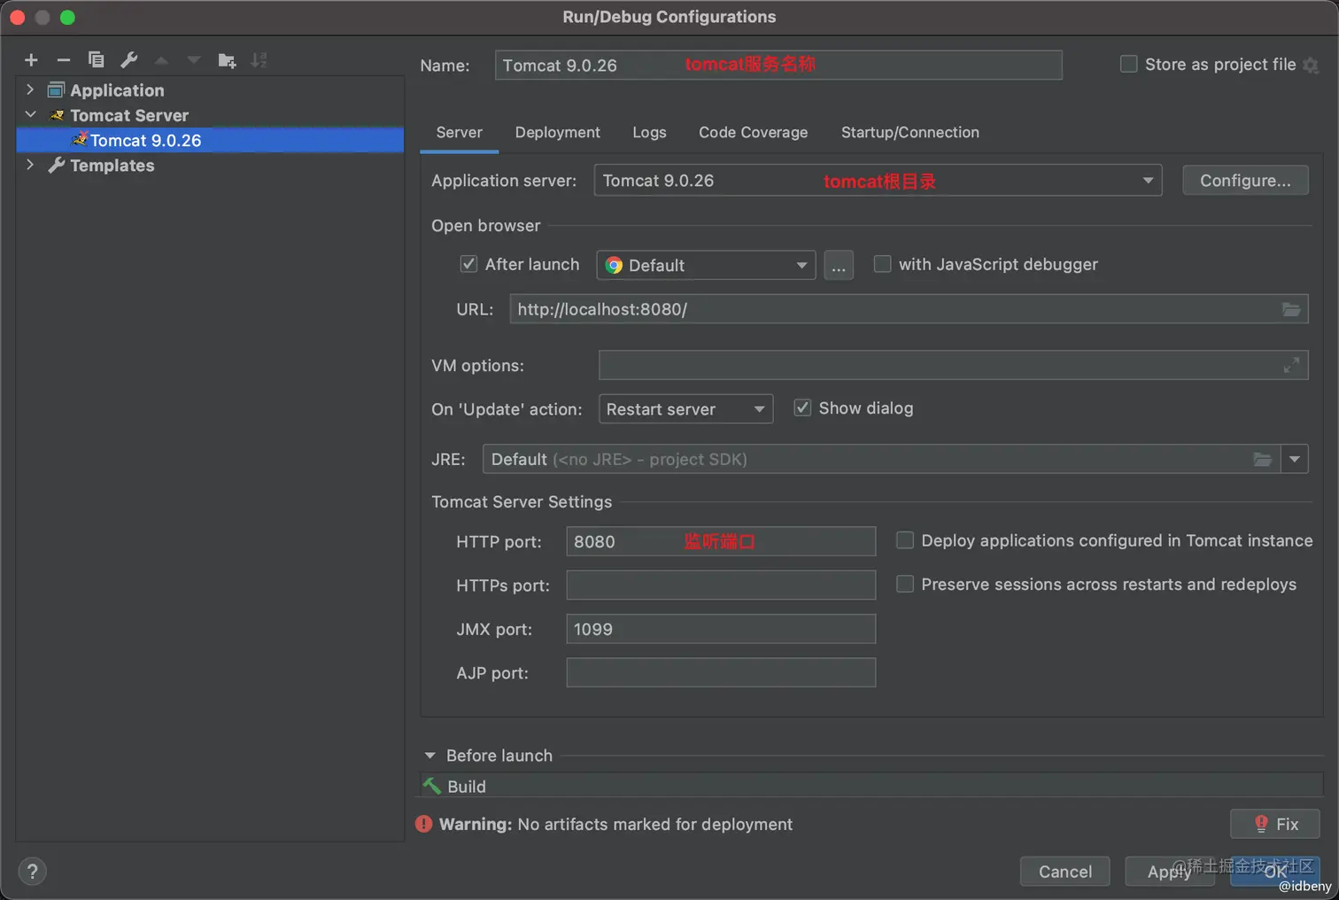Open the On 'Update' action dropdown
Viewport: 1339px width, 900px height.
click(x=759, y=409)
